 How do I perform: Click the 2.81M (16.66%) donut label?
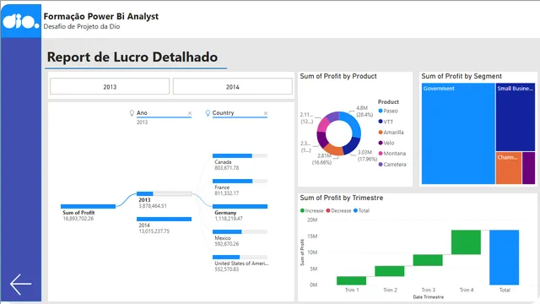pyautogui.click(x=322, y=159)
